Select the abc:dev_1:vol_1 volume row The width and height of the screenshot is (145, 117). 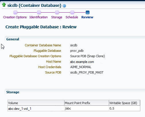point(74,108)
